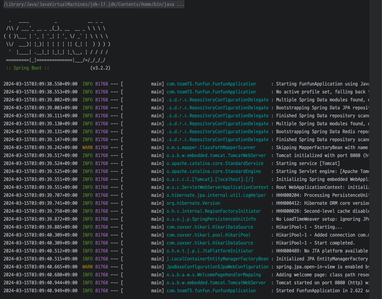Image resolution: width=382 pixels, height=299 pixels.
Task: Click 'Tomcat started on port 8080' message
Action: (322, 283)
